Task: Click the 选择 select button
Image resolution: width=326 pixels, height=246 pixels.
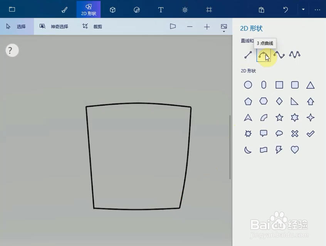Action: point(17,26)
